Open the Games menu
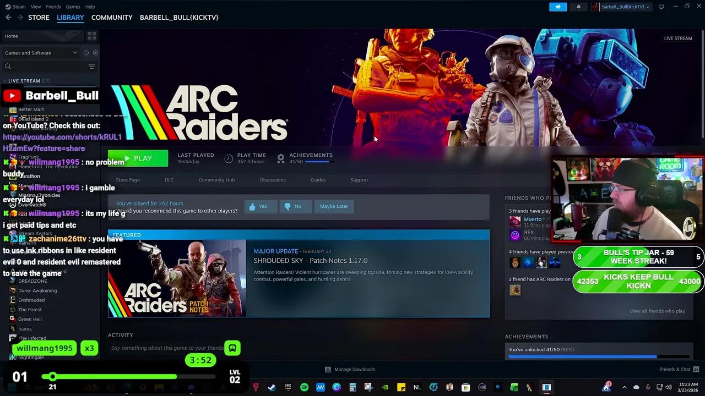 (73, 7)
